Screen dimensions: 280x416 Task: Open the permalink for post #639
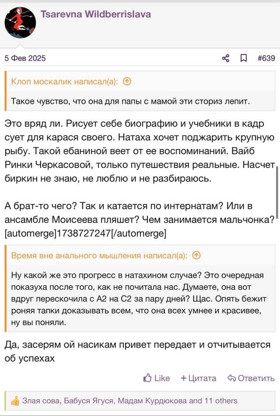(x=266, y=58)
